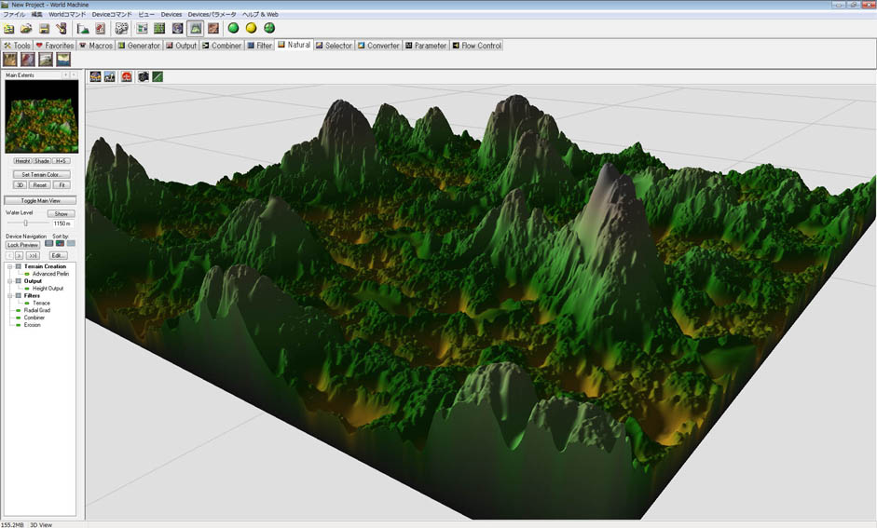877x528 pixels.
Task: Toggle water display with Show button
Action: pos(61,213)
